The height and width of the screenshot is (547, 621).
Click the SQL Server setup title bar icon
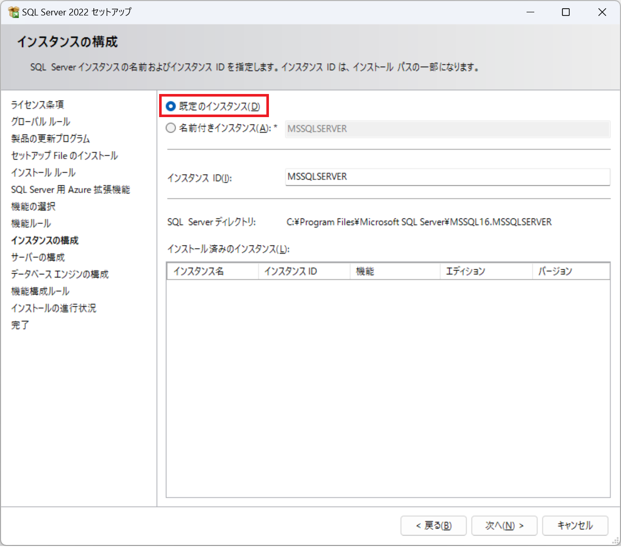click(13, 12)
